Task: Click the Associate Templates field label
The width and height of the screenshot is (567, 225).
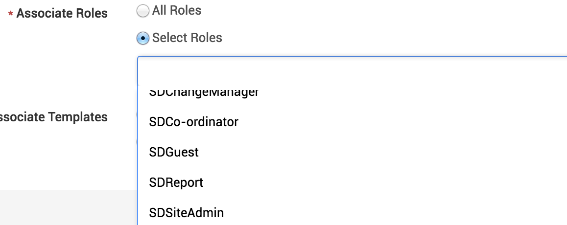Action: coord(53,117)
